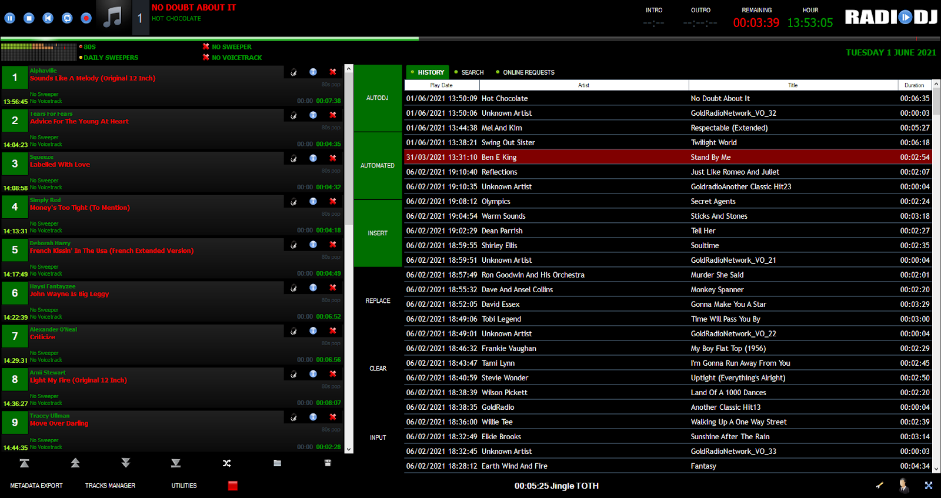Click the blue square-ring player button
The height and width of the screenshot is (498, 941).
[67, 18]
